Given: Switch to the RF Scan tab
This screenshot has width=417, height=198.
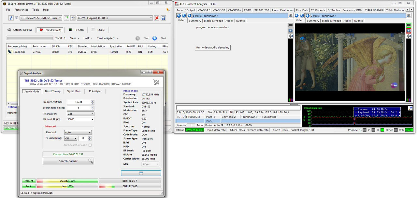Looking at the screenshot, I should point(76,30).
